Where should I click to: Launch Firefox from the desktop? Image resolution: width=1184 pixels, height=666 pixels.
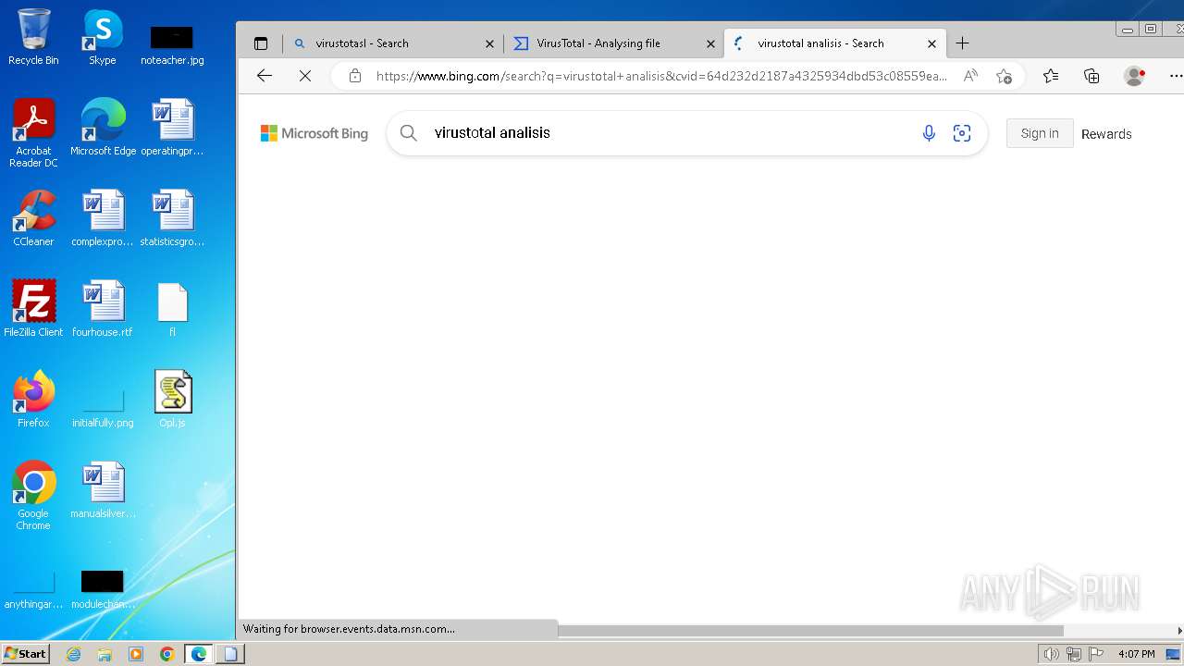click(33, 400)
